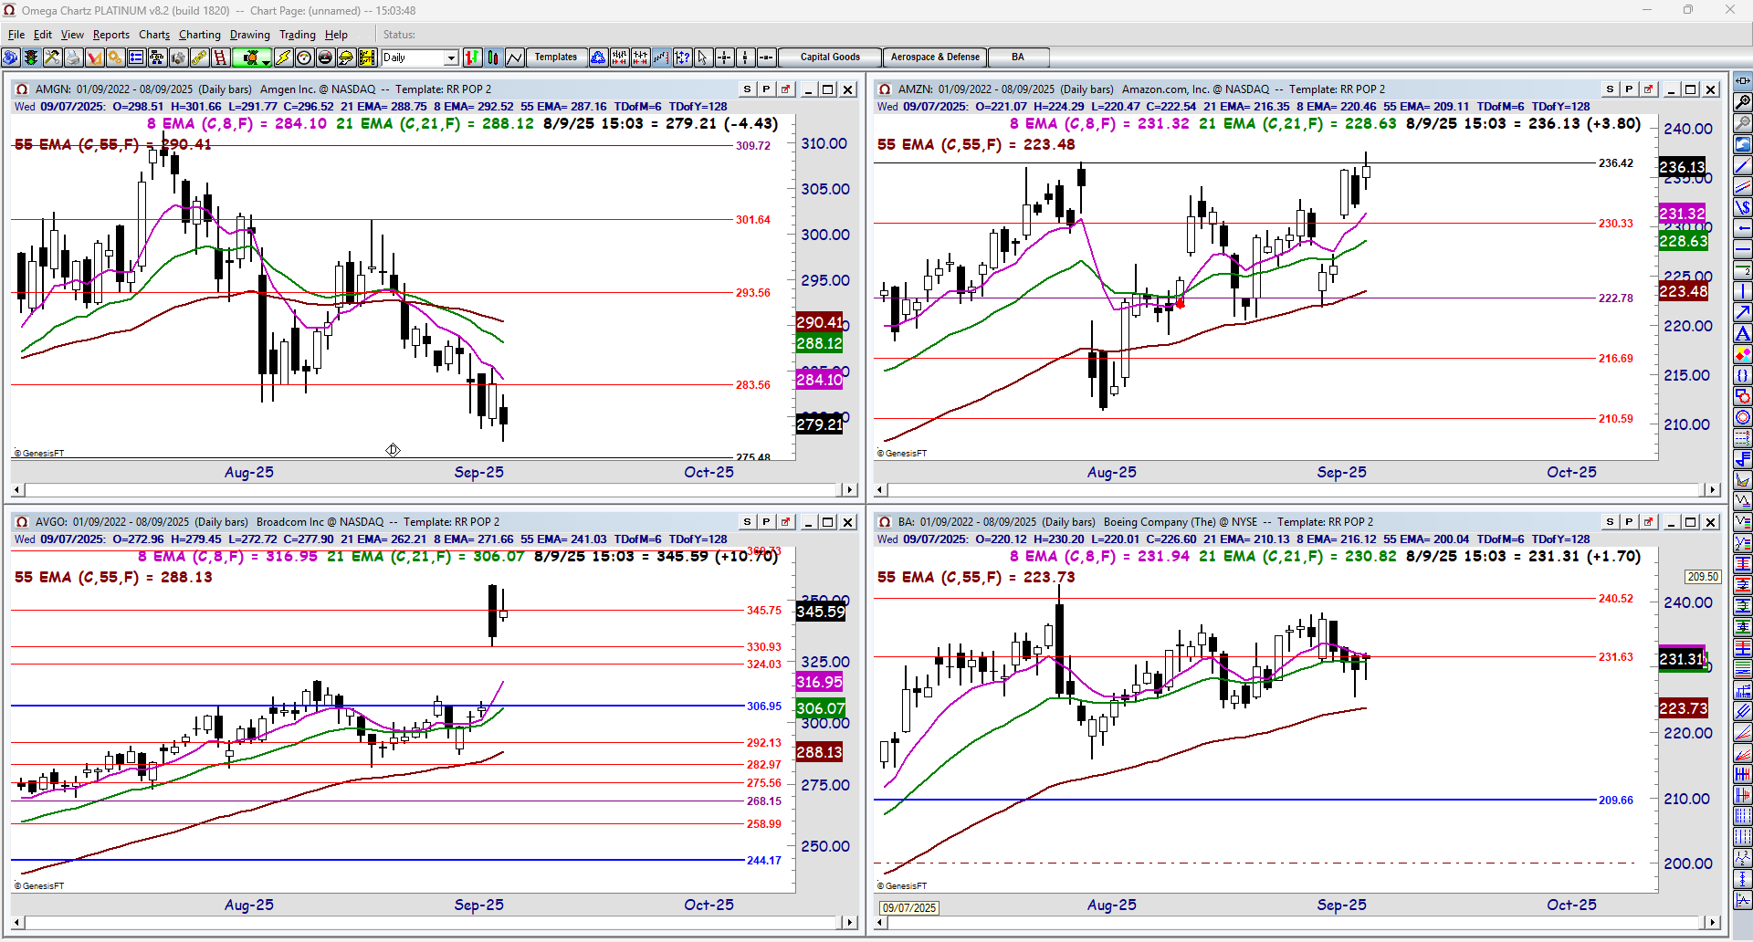Open the Edit menu
This screenshot has height=942, width=1753.
pyautogui.click(x=43, y=35)
